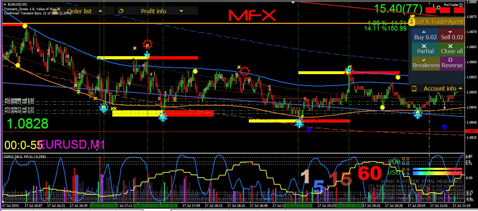Click the green 15.40(77) profit text
The image size is (478, 211).
click(x=398, y=8)
